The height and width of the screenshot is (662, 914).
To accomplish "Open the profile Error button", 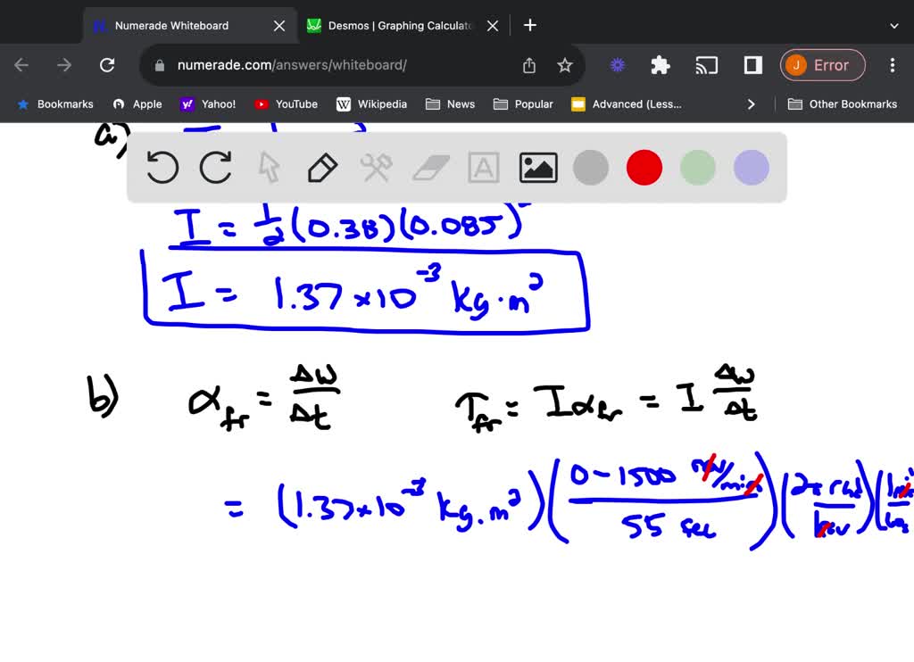I will pyautogui.click(x=822, y=65).
